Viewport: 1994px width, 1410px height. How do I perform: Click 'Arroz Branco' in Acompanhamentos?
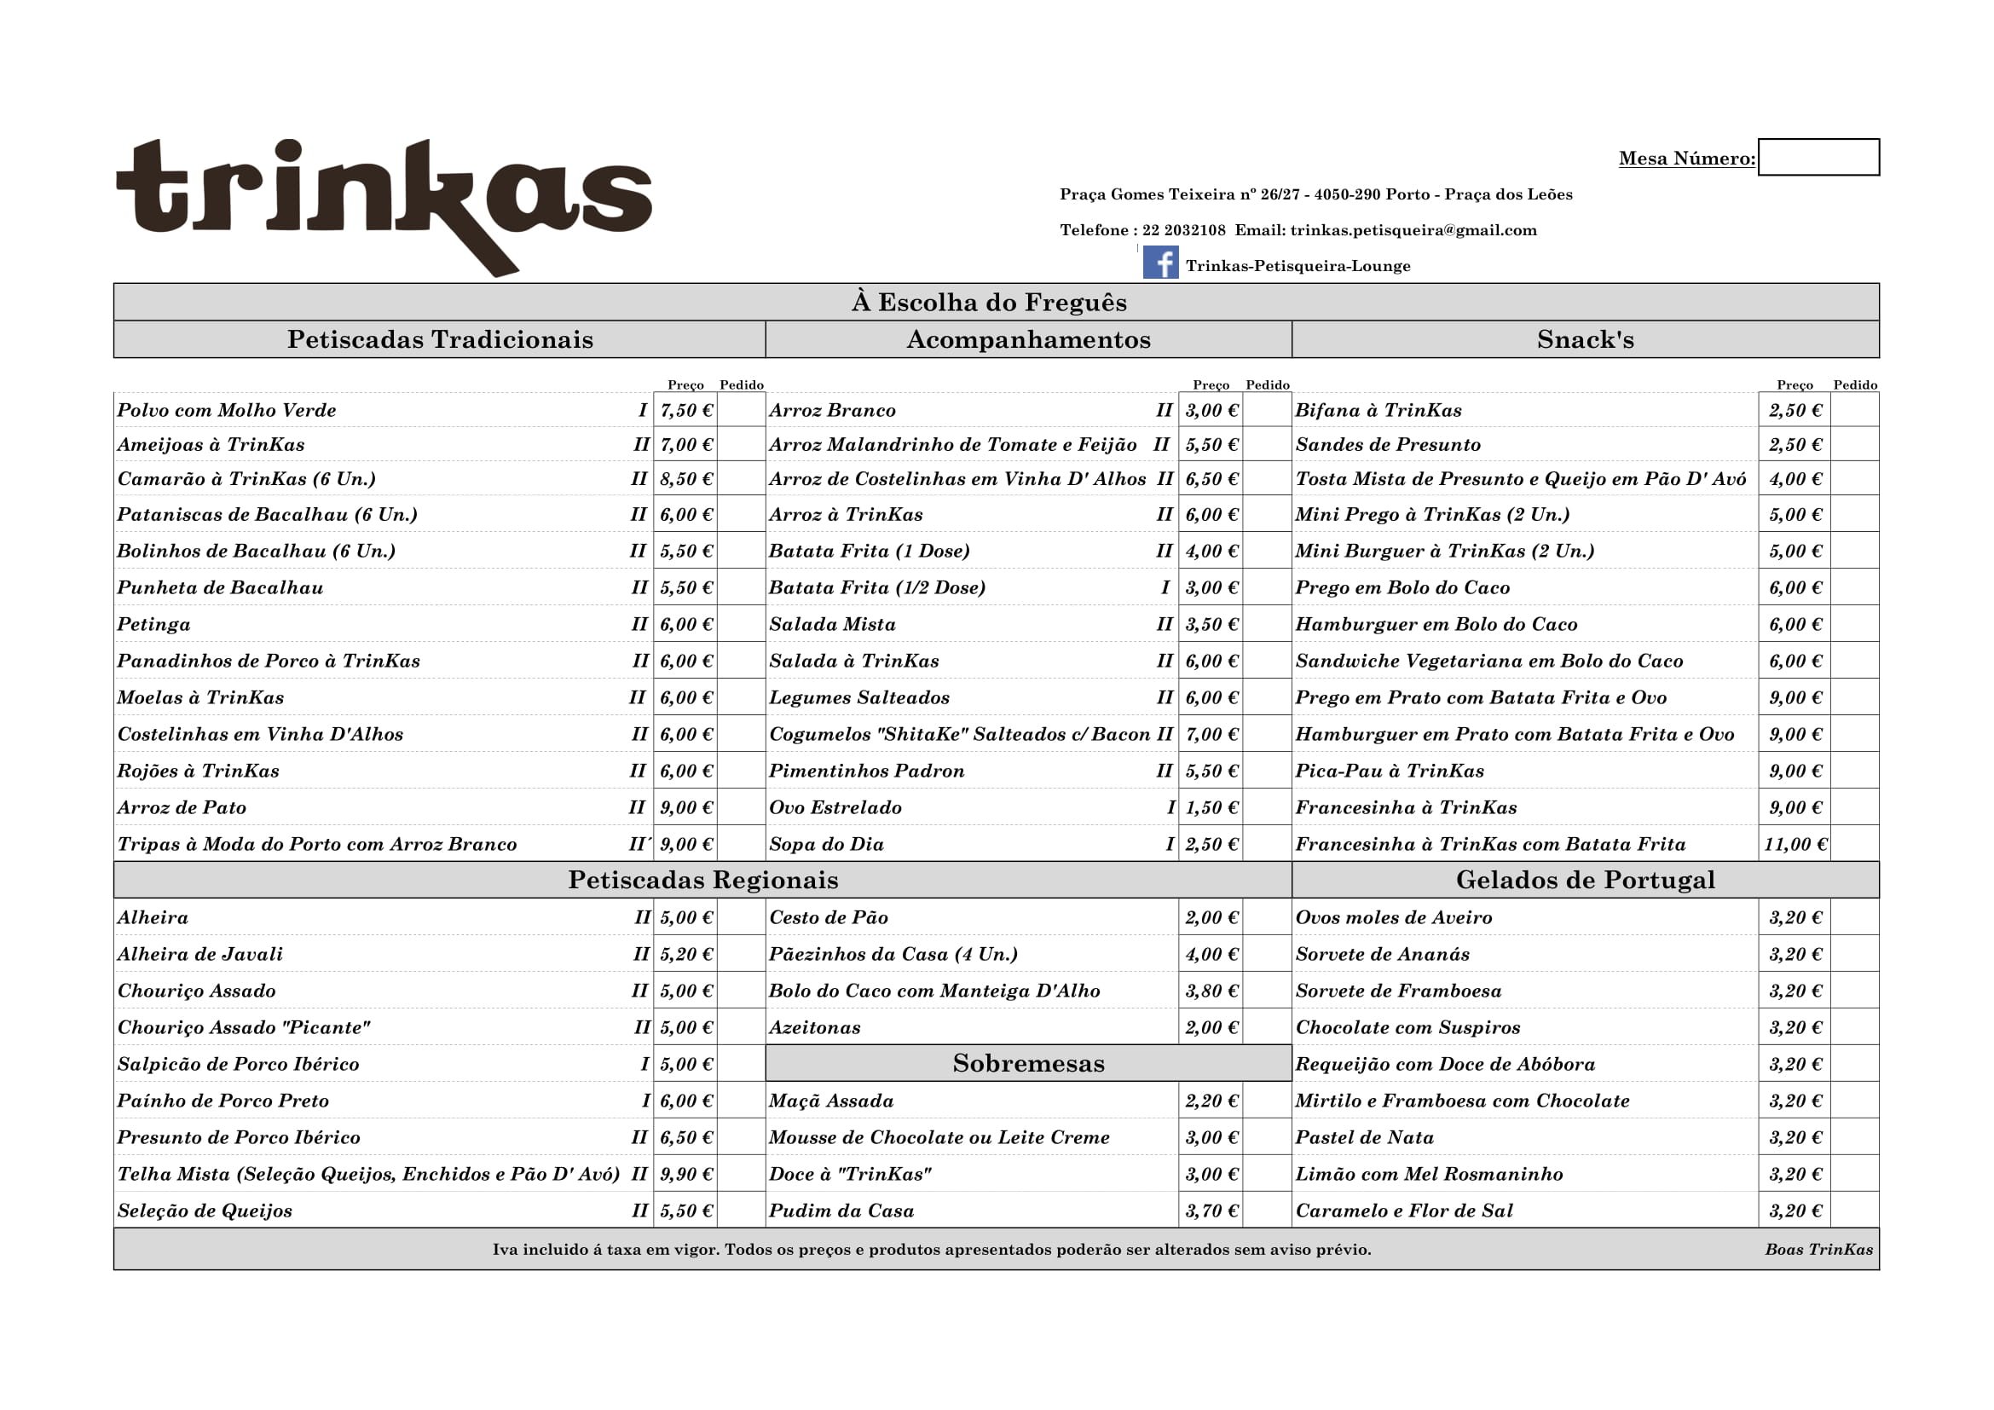point(832,411)
